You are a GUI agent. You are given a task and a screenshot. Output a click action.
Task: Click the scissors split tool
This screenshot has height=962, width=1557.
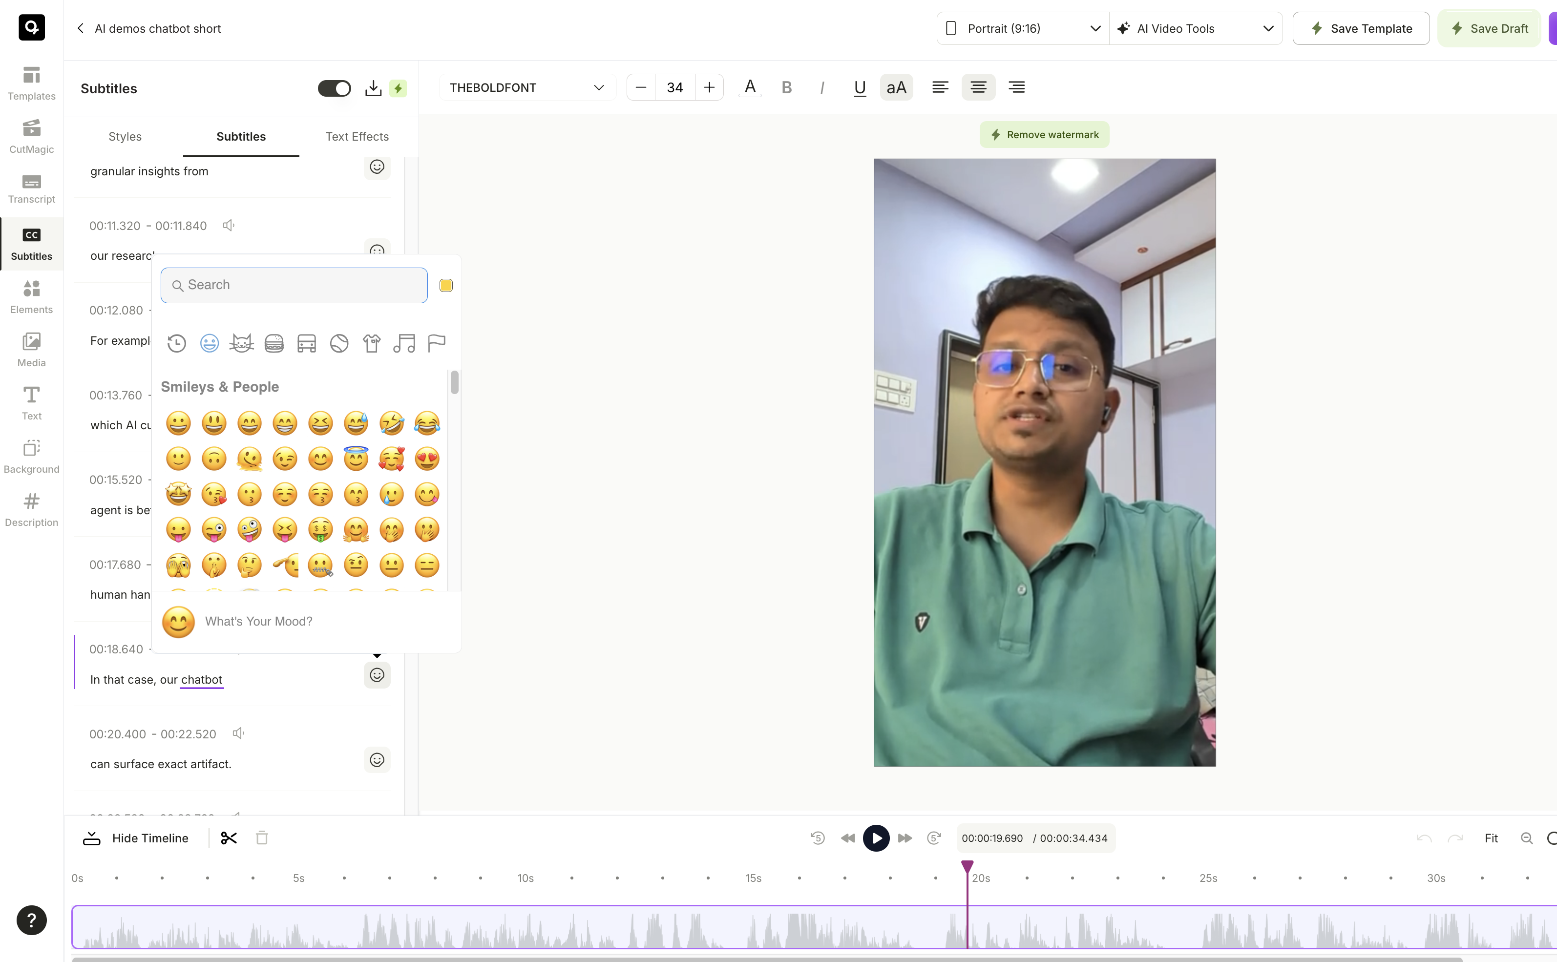pyautogui.click(x=229, y=838)
